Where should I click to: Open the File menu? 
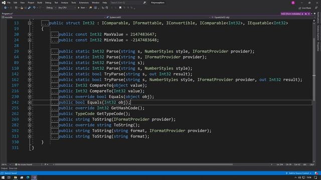[x=9, y=2]
